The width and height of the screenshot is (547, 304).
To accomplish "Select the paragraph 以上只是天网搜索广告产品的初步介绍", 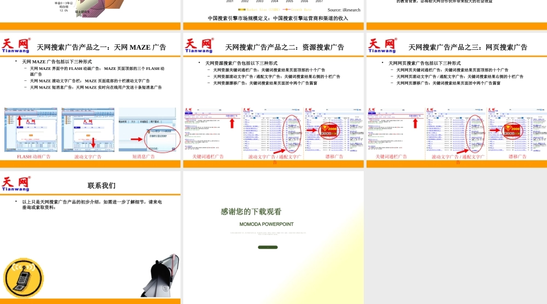I will pyautogui.click(x=92, y=204).
